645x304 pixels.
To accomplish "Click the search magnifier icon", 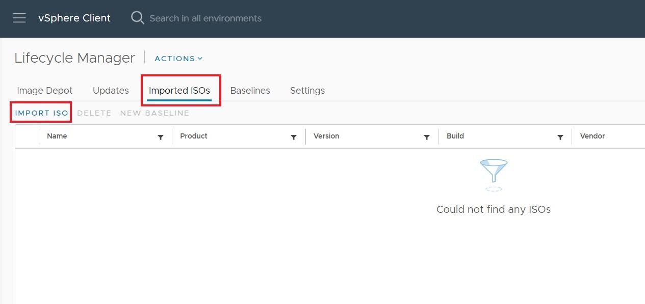I will pos(138,18).
